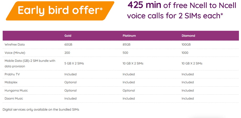Click the Wirefree Data row label

click(15, 45)
